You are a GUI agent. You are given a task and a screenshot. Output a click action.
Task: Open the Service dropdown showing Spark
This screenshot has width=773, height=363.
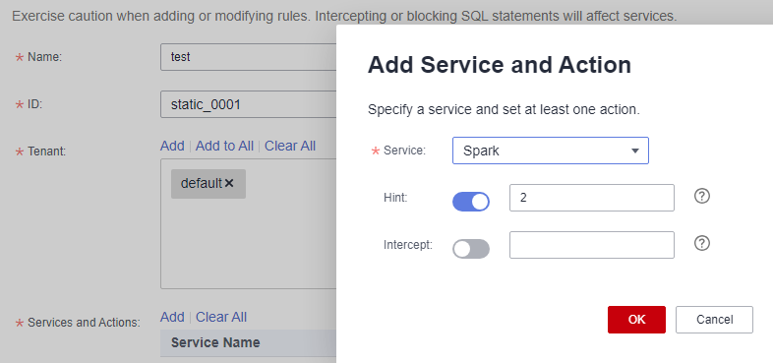click(x=550, y=151)
